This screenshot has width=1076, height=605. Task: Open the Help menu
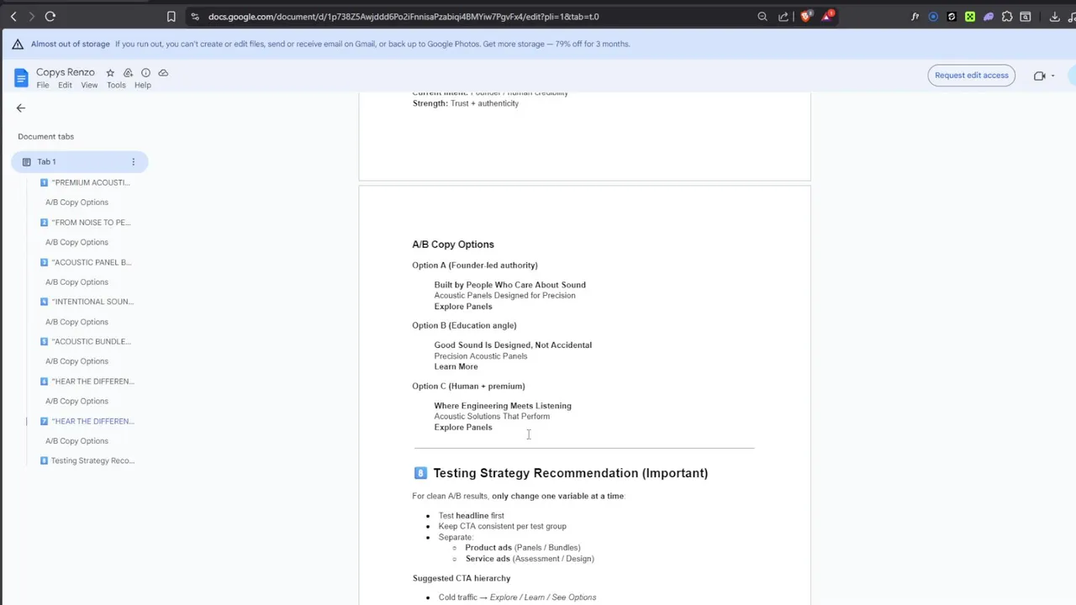(143, 85)
